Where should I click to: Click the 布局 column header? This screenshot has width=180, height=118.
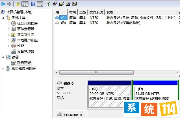72,12
